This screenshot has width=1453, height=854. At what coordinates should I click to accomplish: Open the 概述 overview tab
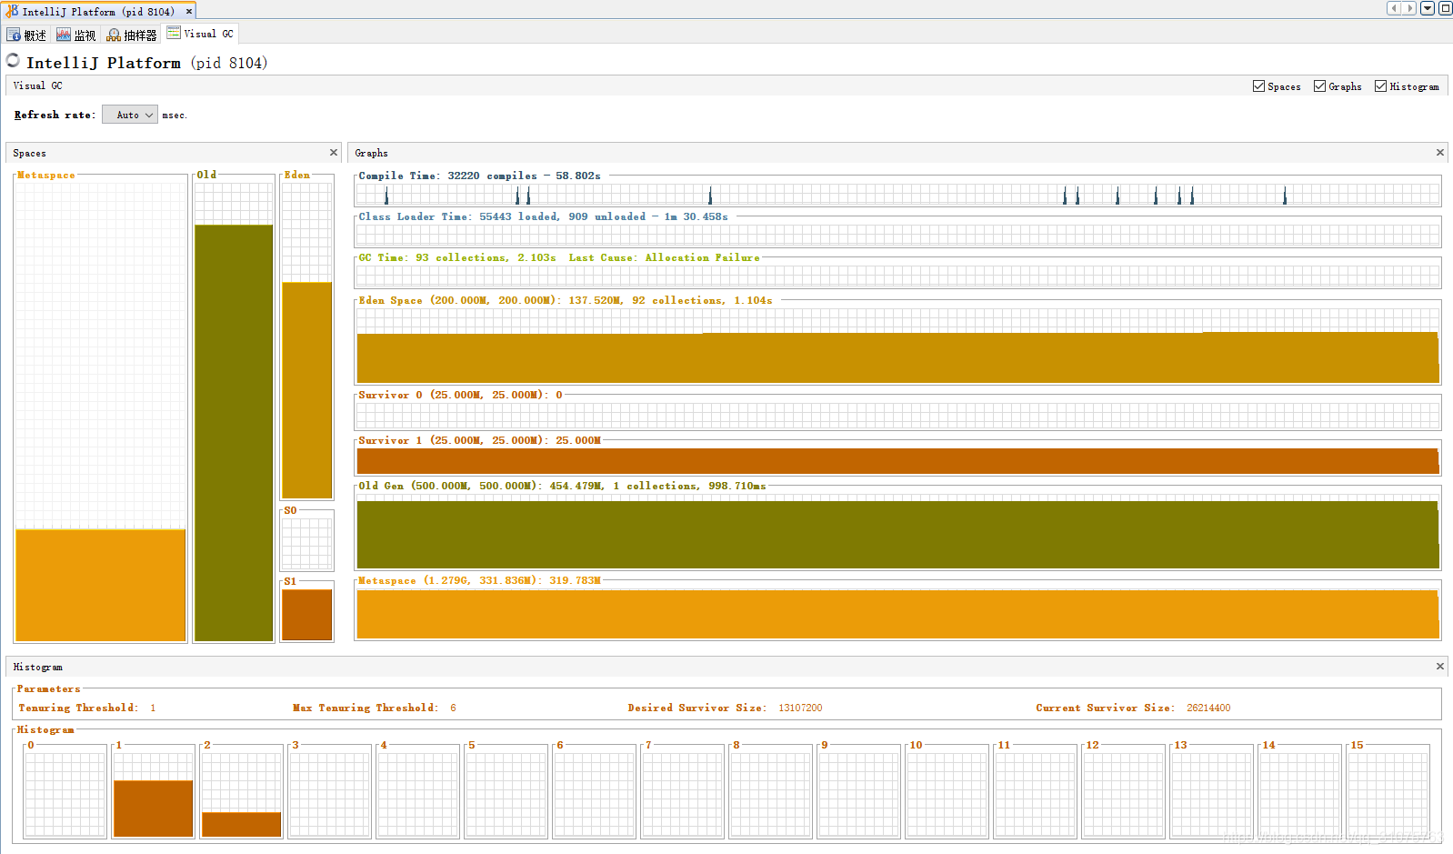[26, 35]
